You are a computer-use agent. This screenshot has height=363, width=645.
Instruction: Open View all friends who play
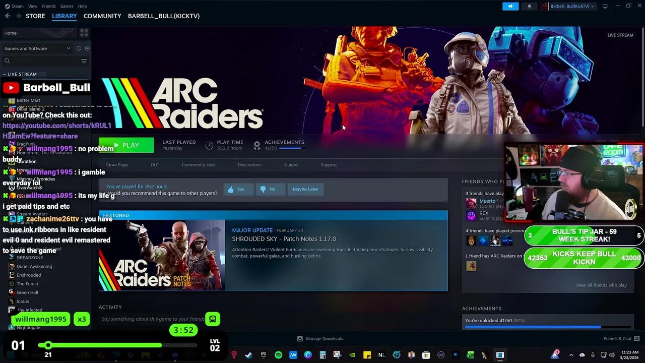[601, 285]
